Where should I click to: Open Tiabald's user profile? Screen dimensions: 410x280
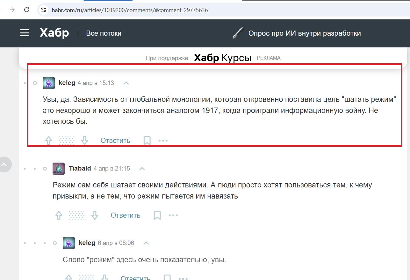pos(80,168)
